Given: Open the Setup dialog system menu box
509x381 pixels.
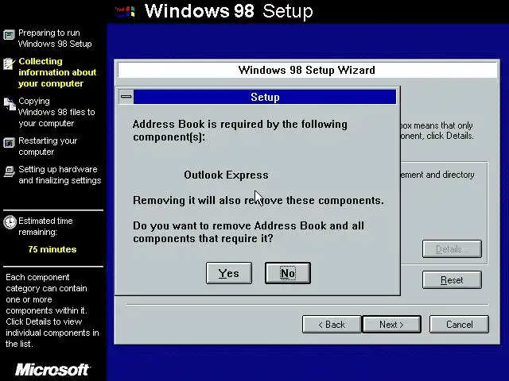Looking at the screenshot, I should (x=126, y=97).
